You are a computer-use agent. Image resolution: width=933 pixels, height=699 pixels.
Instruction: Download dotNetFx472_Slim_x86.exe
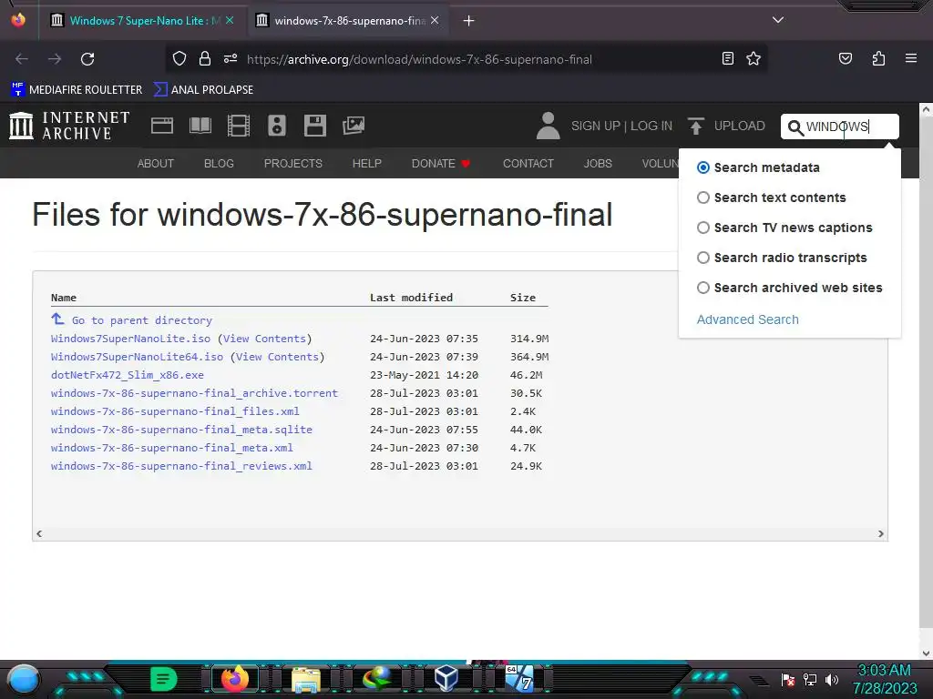pyautogui.click(x=128, y=375)
